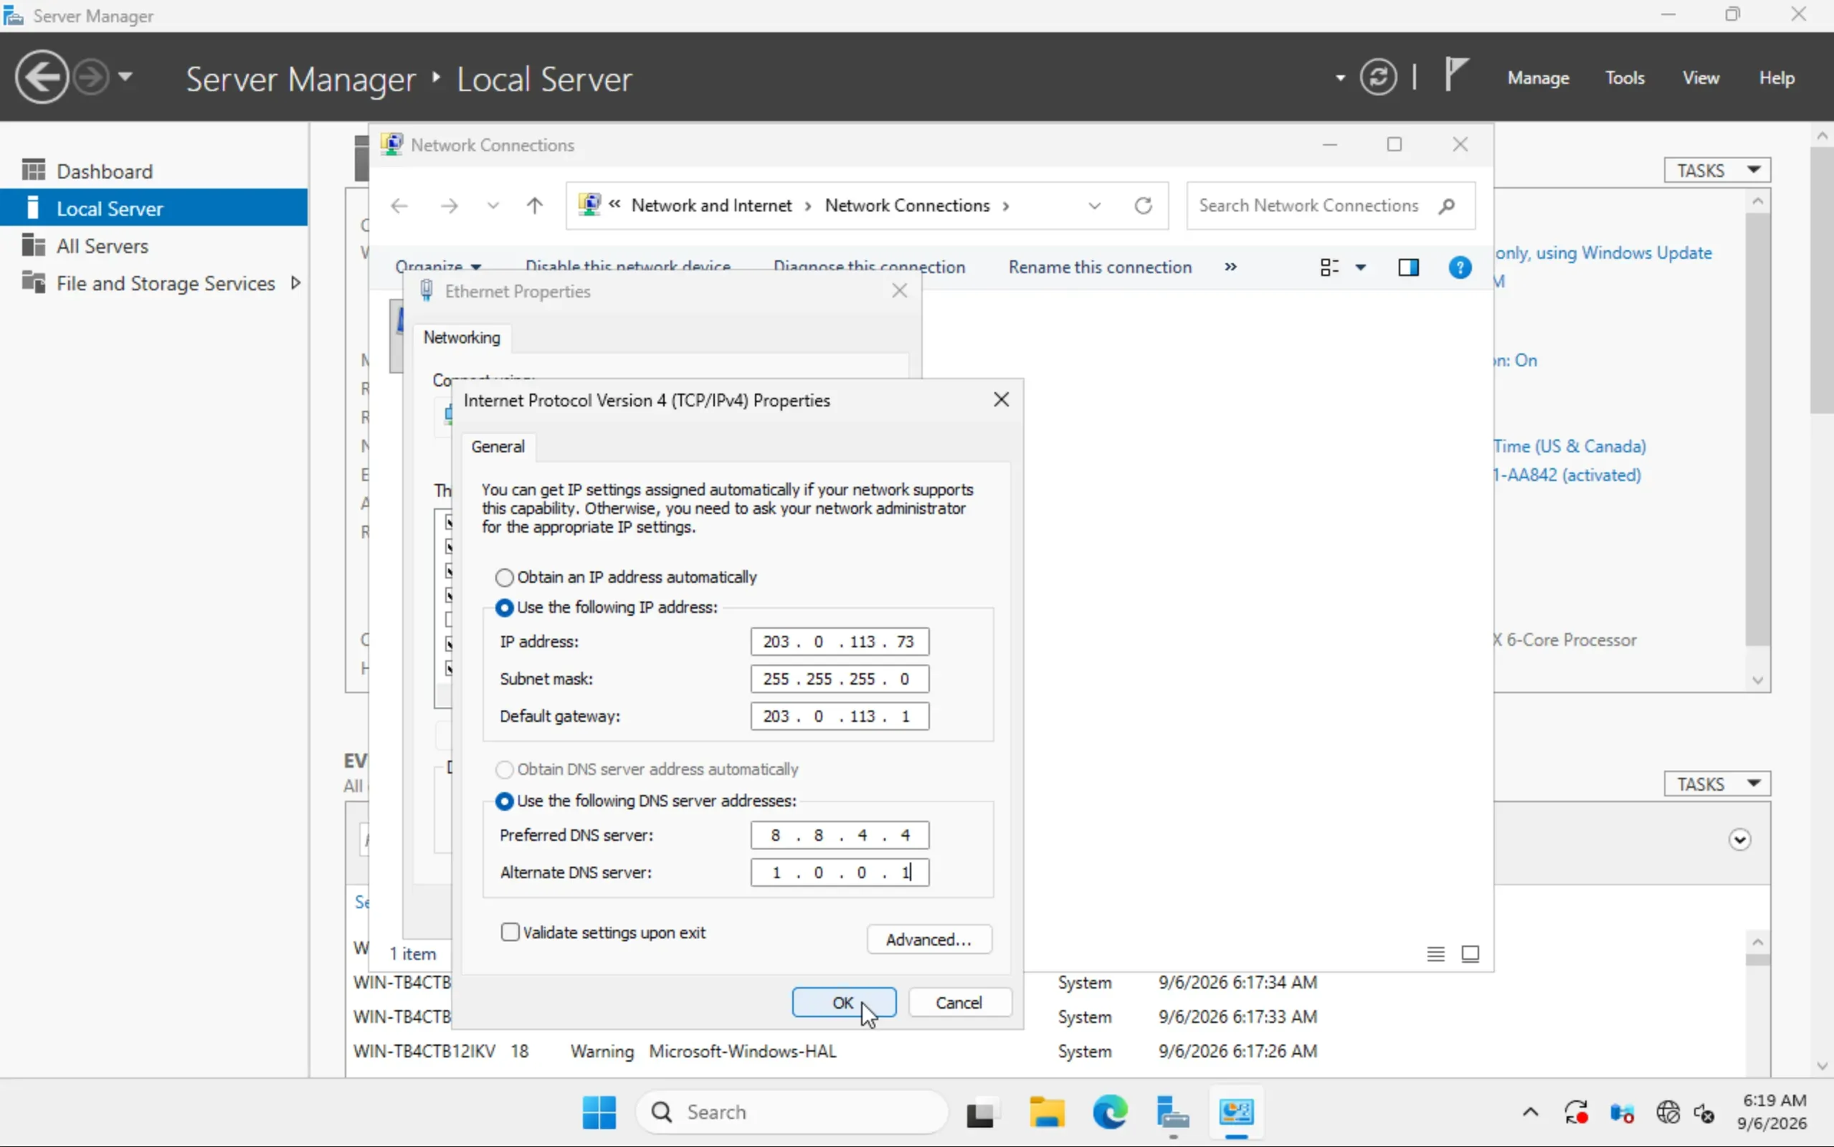Show more toolbar commands chevron

pyautogui.click(x=1230, y=267)
